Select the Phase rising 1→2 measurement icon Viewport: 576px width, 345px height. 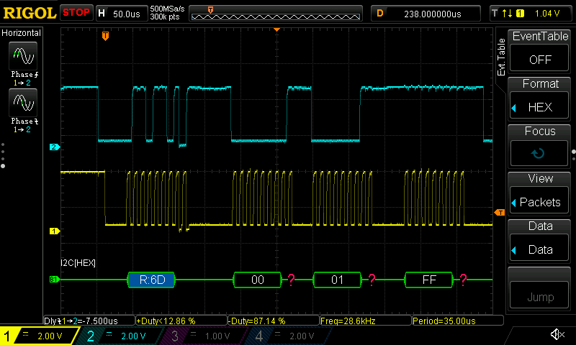[23, 56]
